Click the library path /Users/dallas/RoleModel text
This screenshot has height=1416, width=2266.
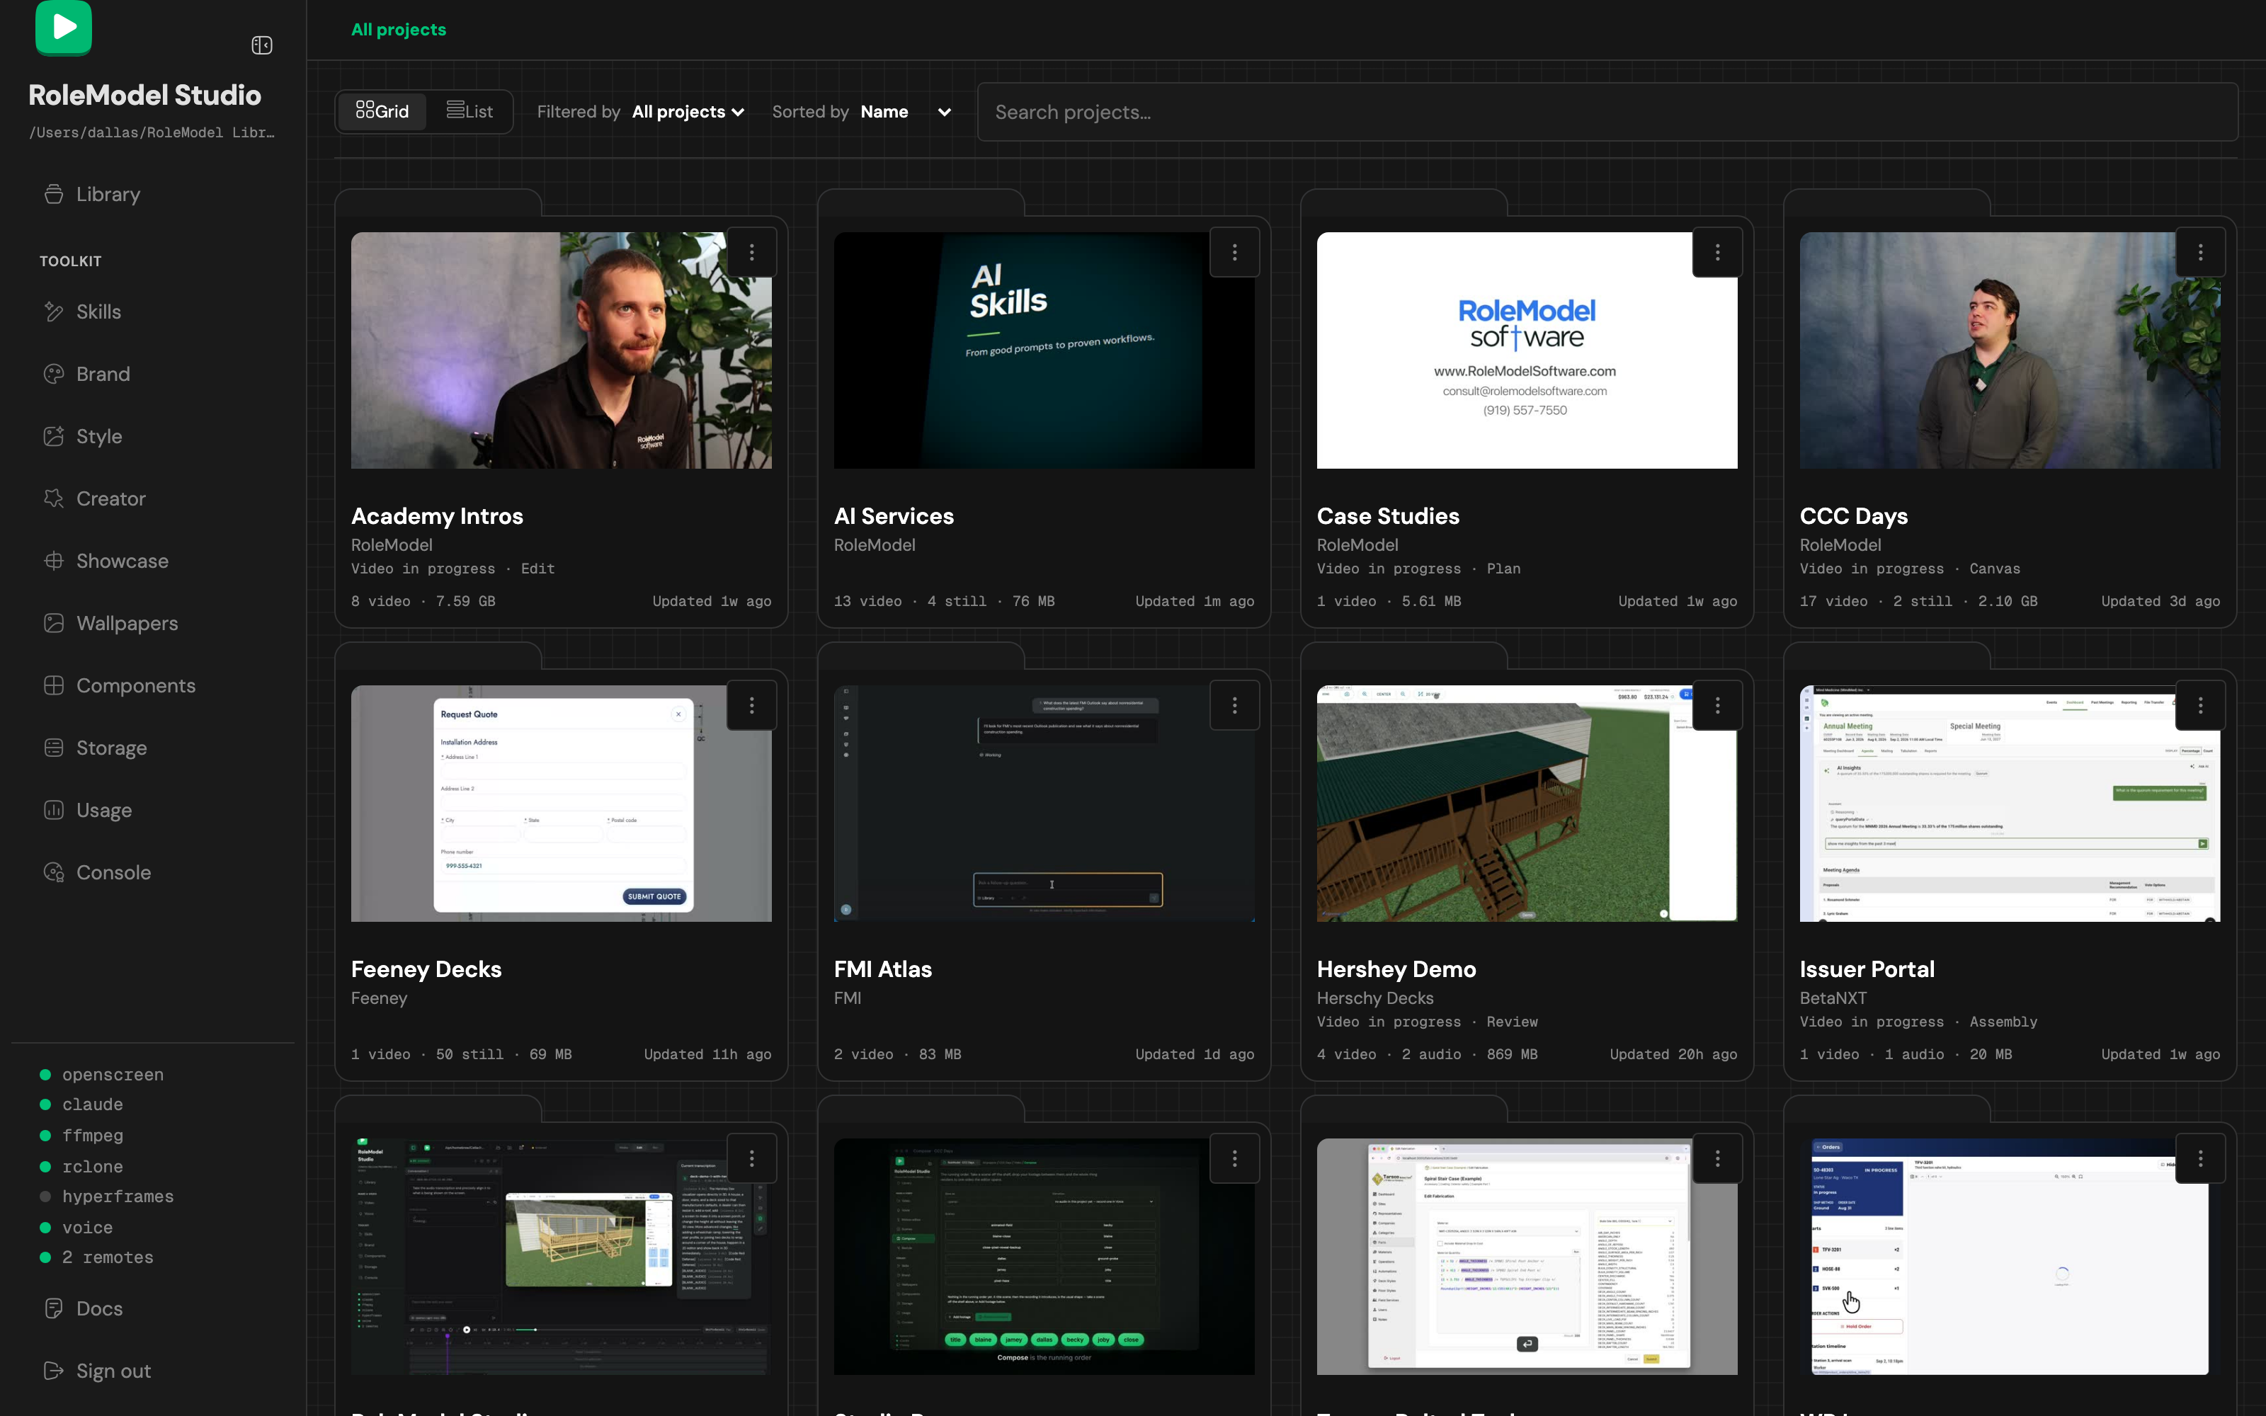point(152,132)
